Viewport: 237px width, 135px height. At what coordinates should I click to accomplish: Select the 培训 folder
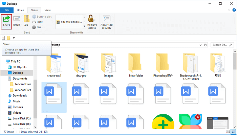pos(218,65)
